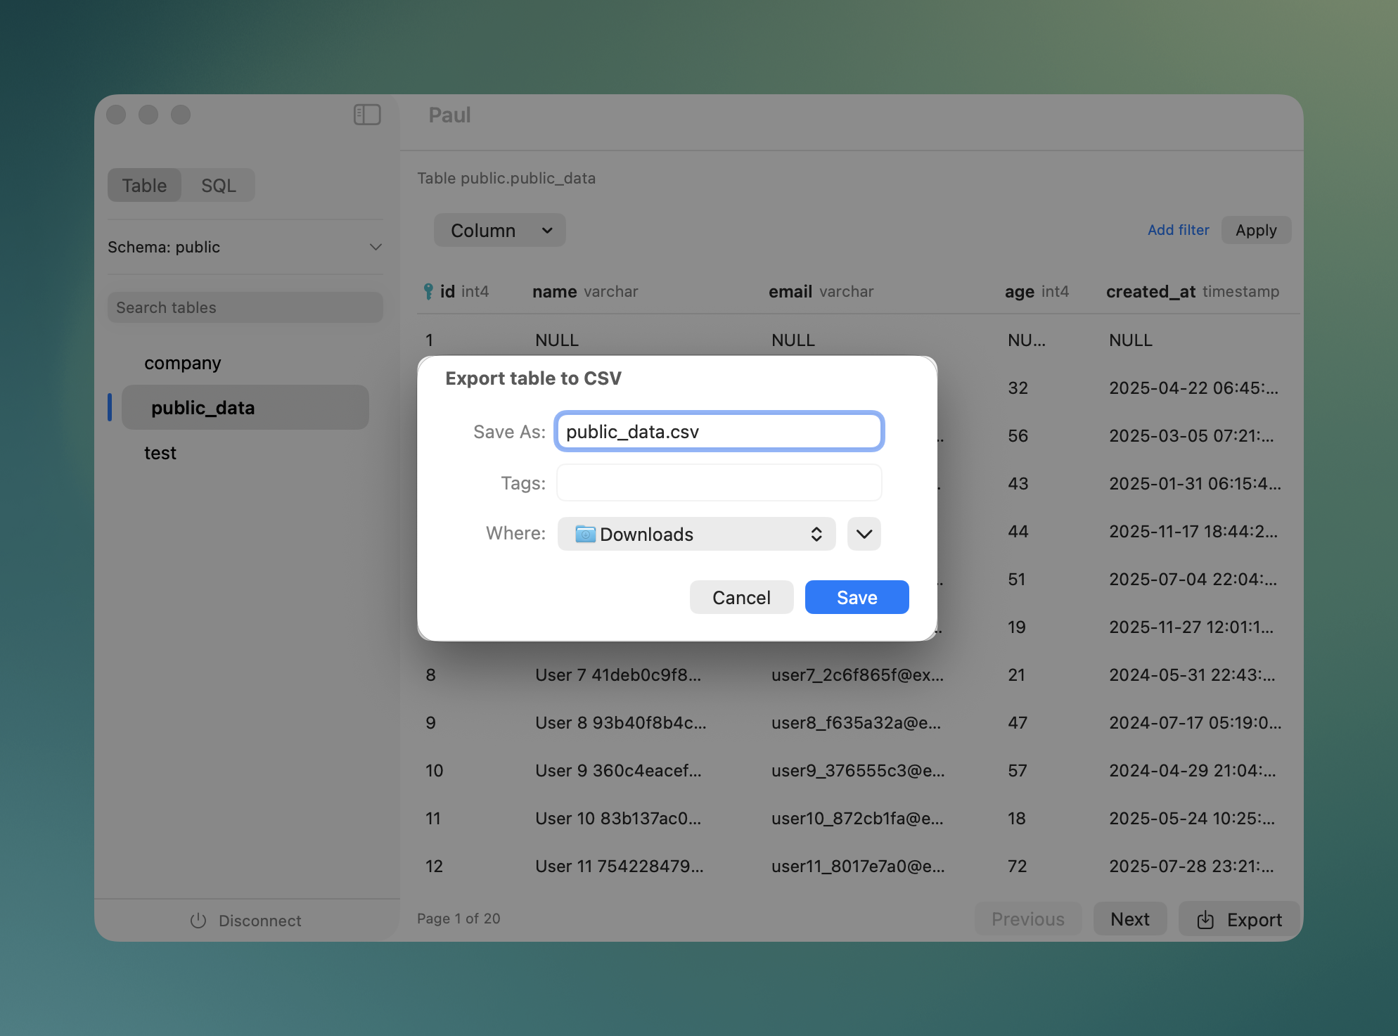
Task: Select the company table in the sidebar
Action: [x=182, y=363]
